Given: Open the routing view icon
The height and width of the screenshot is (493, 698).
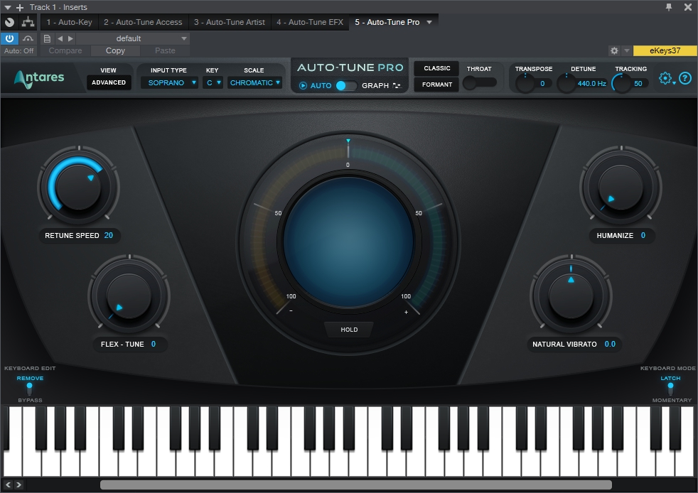Looking at the screenshot, I should click(28, 22).
